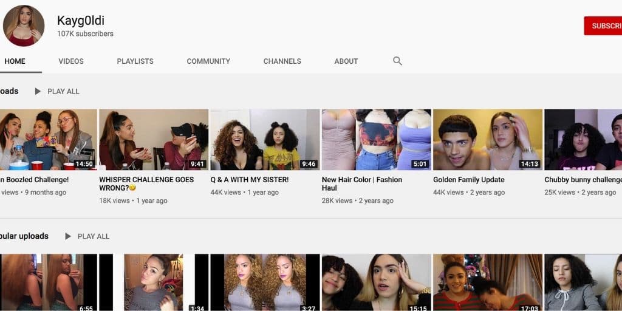Screen dimensions: 622x311
Task: Click the 14:13 duration badge
Action: click(530, 164)
